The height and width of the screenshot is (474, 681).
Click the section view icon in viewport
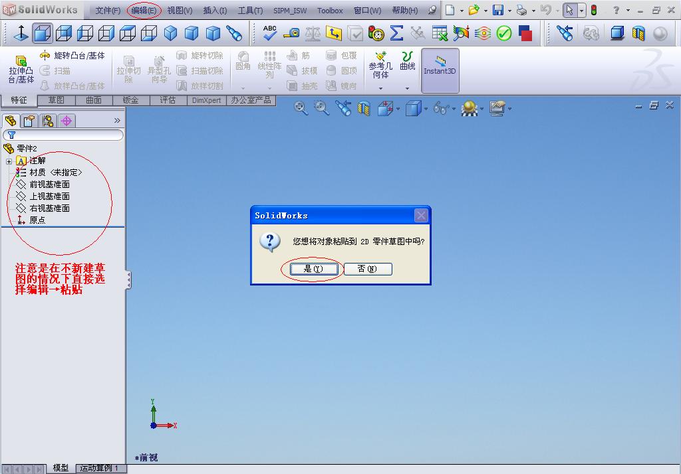(364, 108)
